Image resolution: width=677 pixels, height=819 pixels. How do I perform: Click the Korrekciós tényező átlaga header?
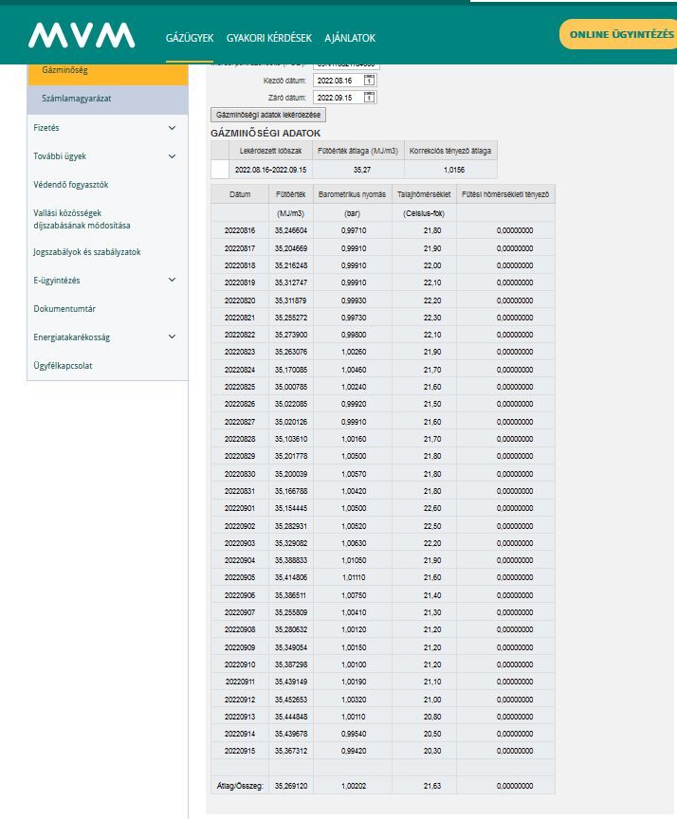(x=450, y=151)
